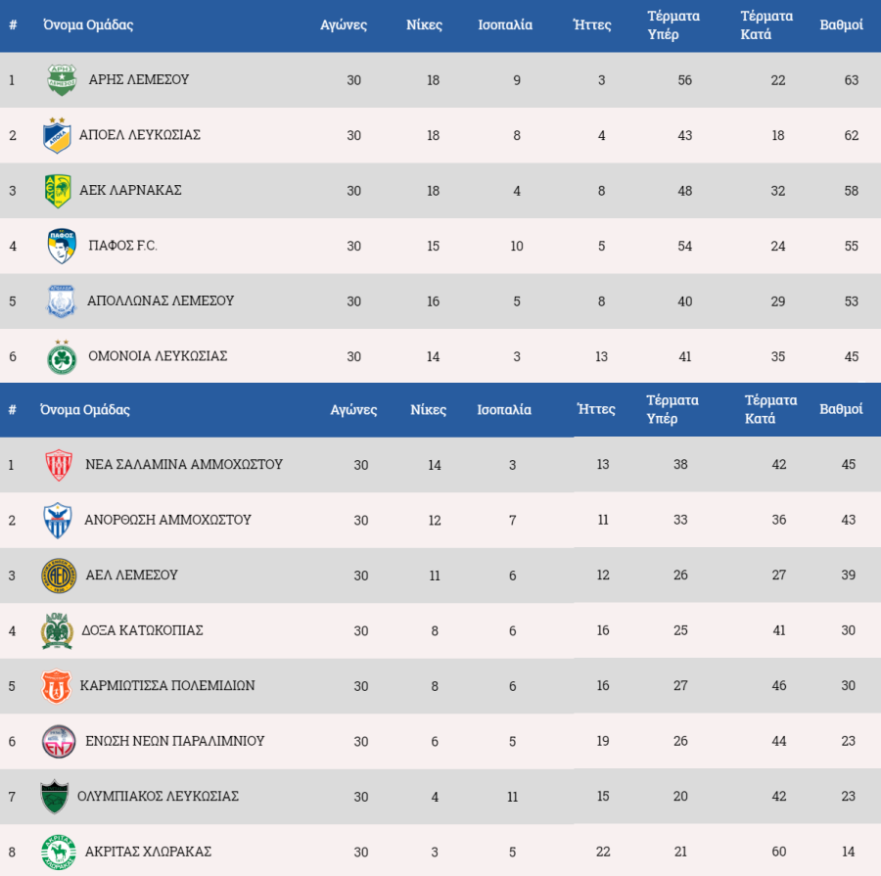This screenshot has width=881, height=876.
Task: Click the ΚΑΡΜΙΩΤΙΣΣΑ ΠΟΛΕΜΙΔΙΩΝ orange crest
Action: coord(56,686)
